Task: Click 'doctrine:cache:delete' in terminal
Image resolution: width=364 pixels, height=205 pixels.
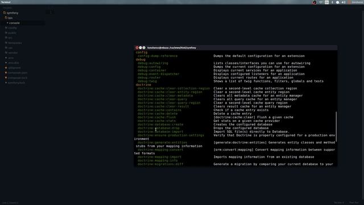Action: point(158,114)
